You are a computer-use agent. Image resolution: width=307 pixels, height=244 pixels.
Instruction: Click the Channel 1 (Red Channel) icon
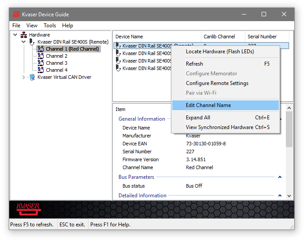[41, 49]
